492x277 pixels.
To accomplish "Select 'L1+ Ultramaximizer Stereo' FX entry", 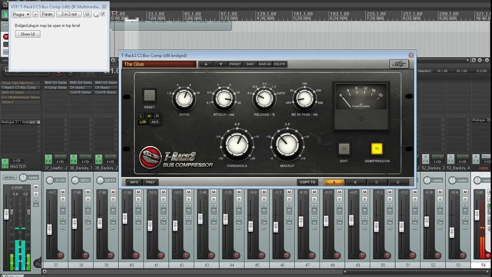I will point(20,97).
